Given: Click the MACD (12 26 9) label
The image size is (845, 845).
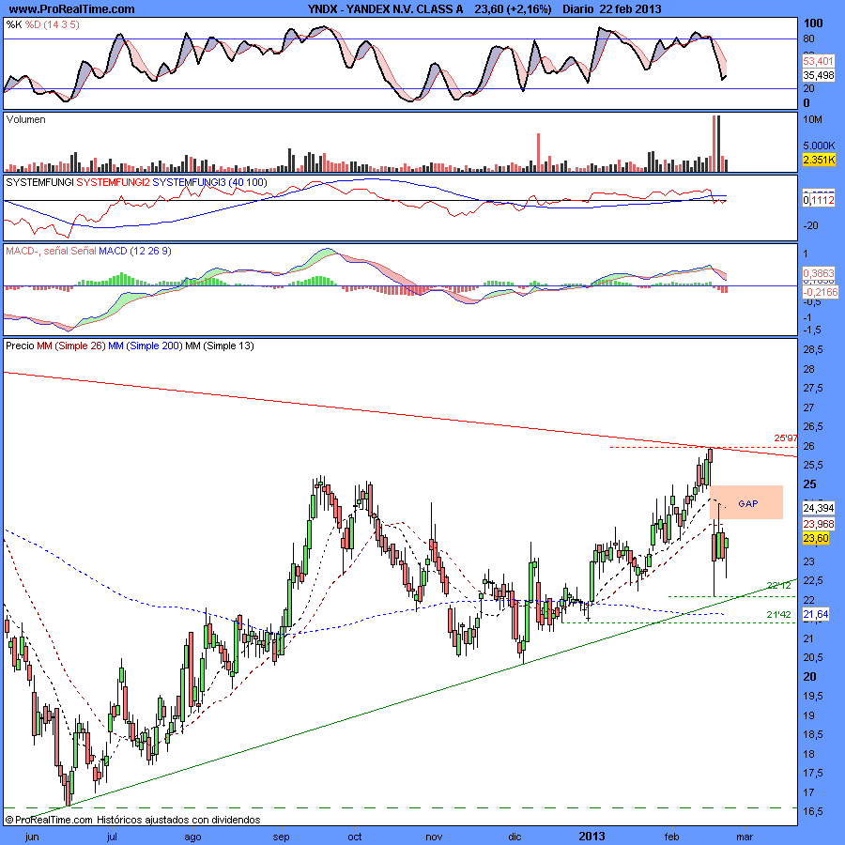Looking at the screenshot, I should pyautogui.click(x=134, y=251).
